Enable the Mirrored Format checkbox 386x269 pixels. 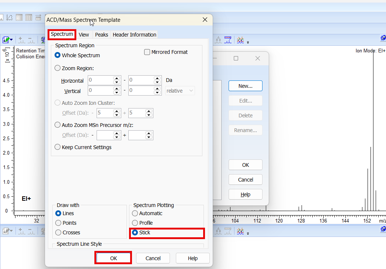[147, 52]
